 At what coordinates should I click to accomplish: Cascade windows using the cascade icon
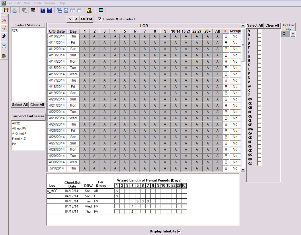[60, 10]
